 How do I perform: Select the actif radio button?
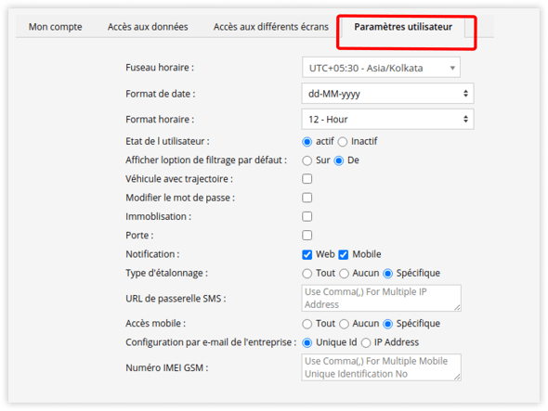click(x=307, y=142)
